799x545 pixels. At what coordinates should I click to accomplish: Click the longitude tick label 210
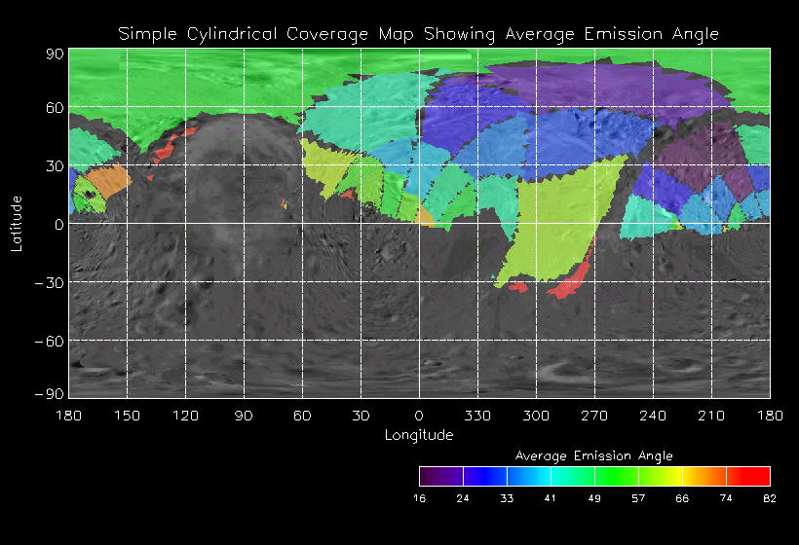point(711,416)
